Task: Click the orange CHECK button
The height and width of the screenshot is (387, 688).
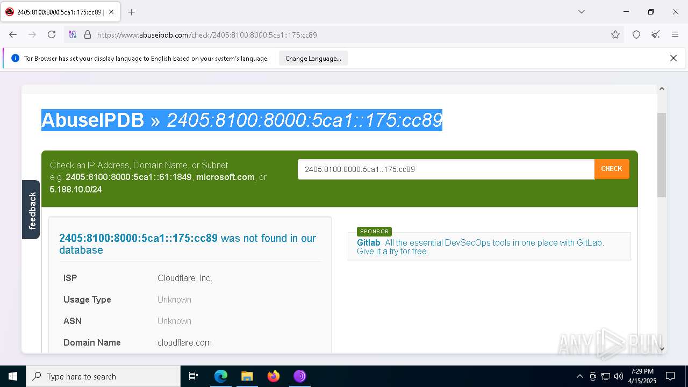Action: coord(612,169)
